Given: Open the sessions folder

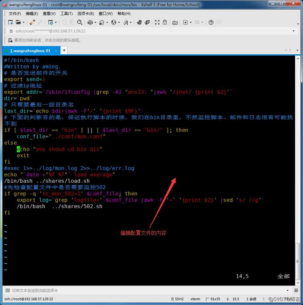Looking at the screenshot, I should pyautogui.click(x=18, y=22).
